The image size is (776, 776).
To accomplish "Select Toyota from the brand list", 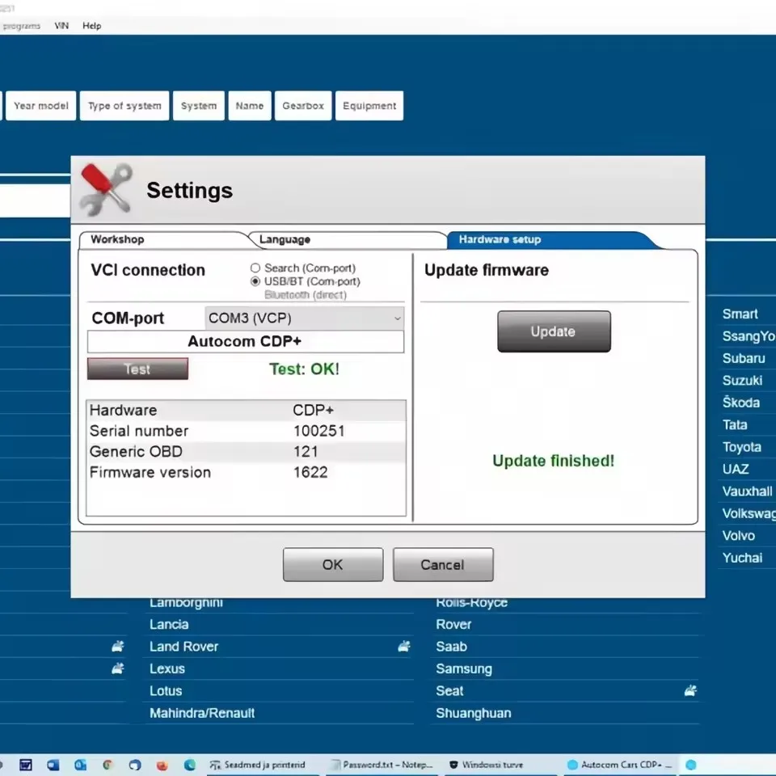I will pos(744,446).
